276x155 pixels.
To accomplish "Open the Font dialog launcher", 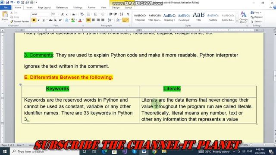I will pyautogui.click(x=83, y=26).
